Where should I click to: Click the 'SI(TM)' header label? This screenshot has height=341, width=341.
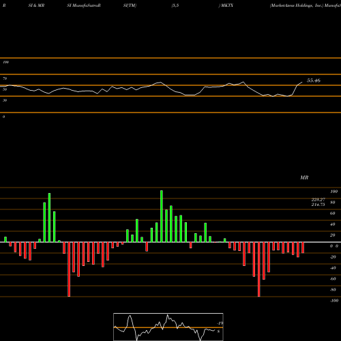[130, 5]
